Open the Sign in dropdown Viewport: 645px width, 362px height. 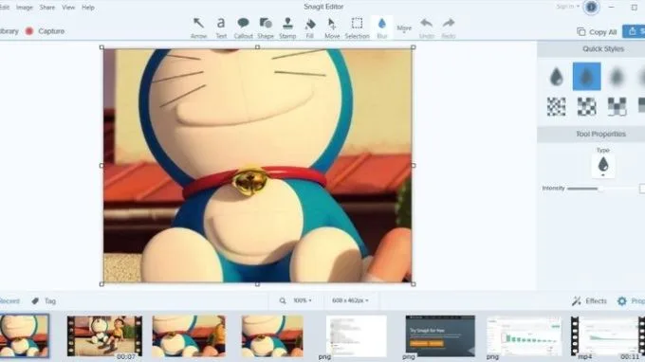pyautogui.click(x=567, y=7)
